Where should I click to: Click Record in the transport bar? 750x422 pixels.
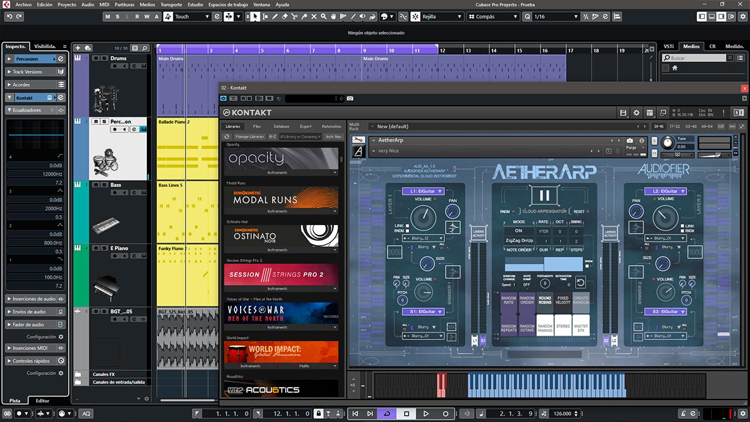click(446, 414)
